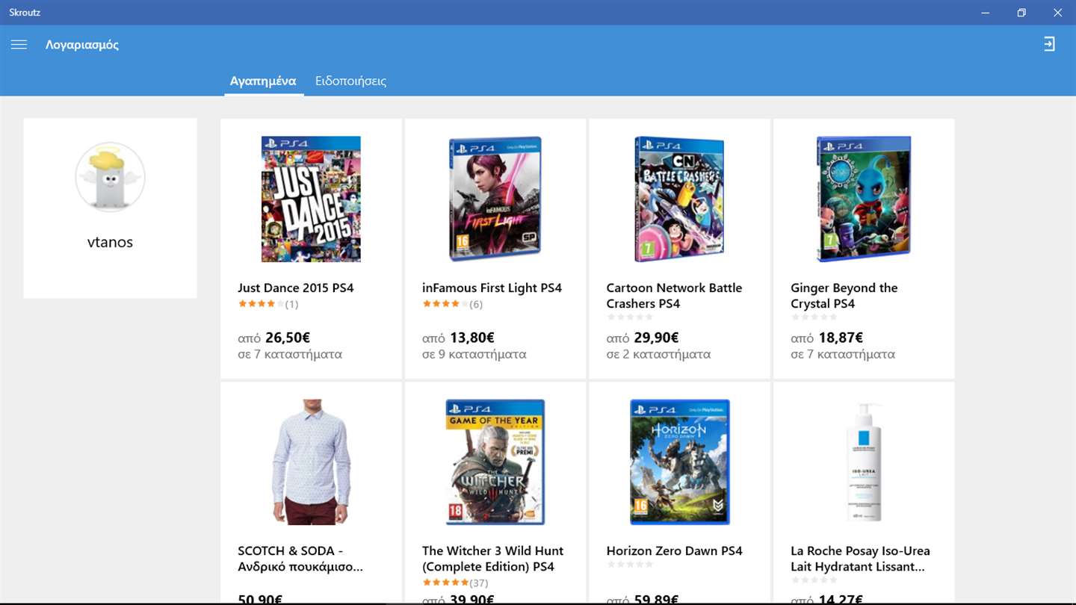Open The Witcher 3 cover image

(x=495, y=462)
